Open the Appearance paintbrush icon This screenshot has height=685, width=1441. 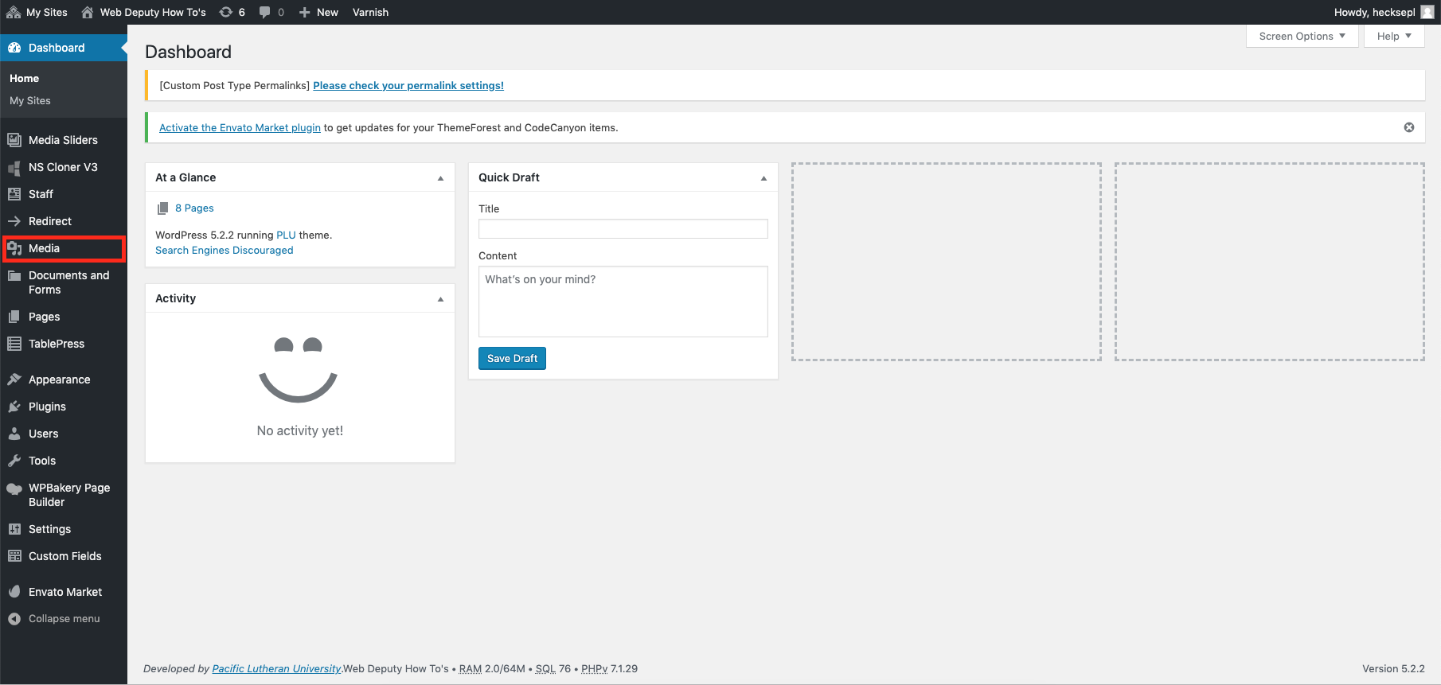click(14, 379)
